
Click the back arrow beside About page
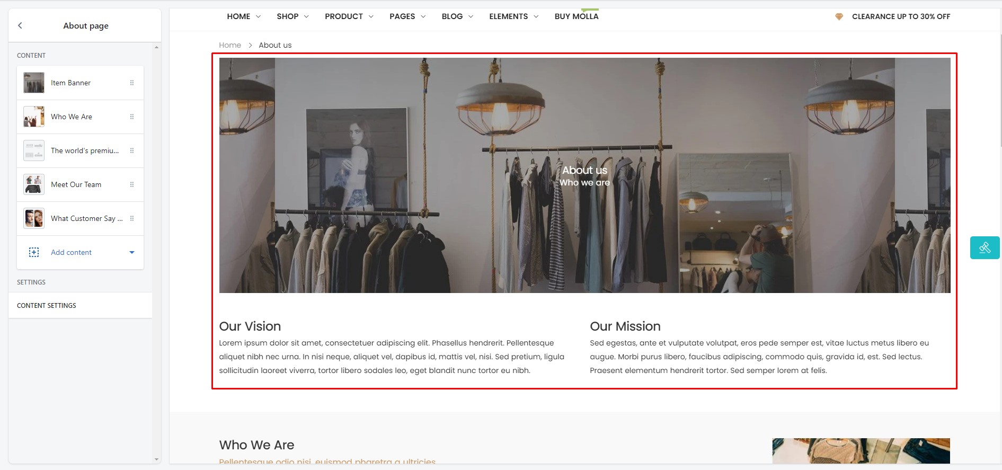(20, 25)
